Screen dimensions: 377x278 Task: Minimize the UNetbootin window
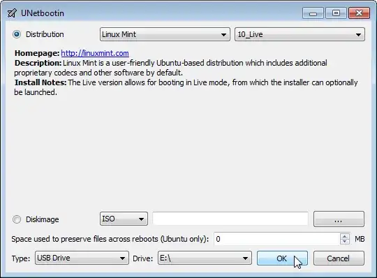click(x=313, y=13)
